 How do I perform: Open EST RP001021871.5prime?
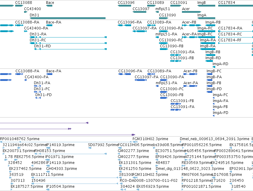pyautogui.click(x=201, y=187)
